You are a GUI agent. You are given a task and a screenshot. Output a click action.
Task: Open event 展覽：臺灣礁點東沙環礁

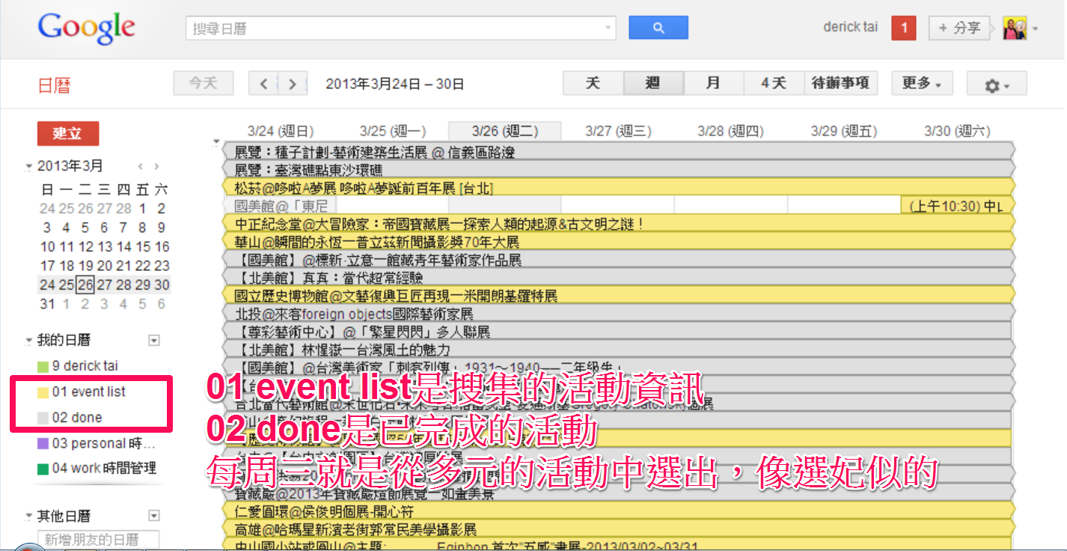pyautogui.click(x=620, y=170)
